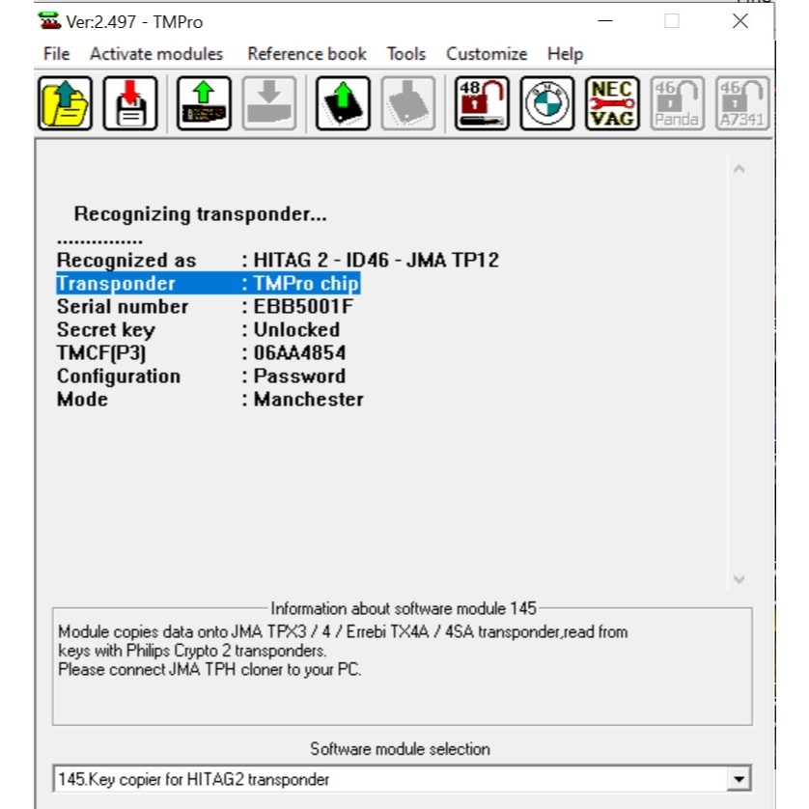Click the scrollbar up arrow in results panel
This screenshot has width=809, height=809.
(x=739, y=170)
